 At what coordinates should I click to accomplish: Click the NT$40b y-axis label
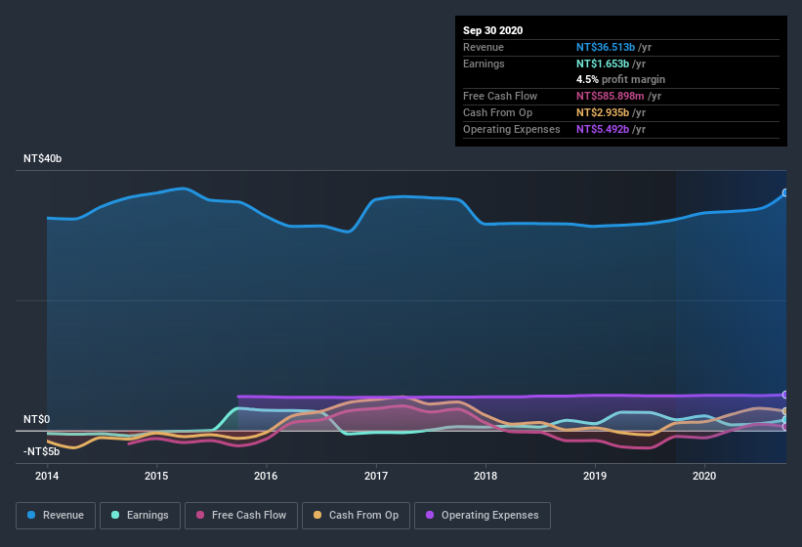(x=42, y=158)
